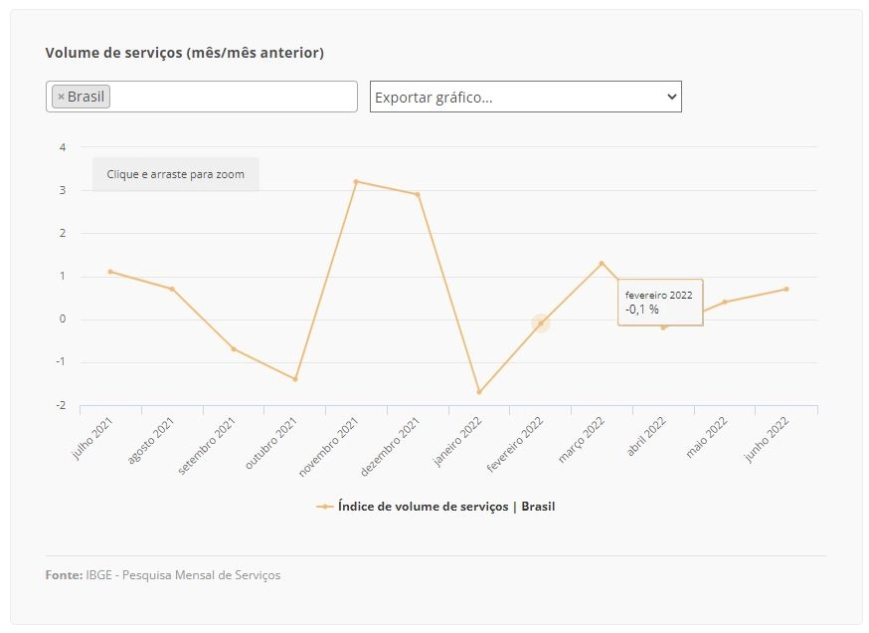Open the Exportar gráfico dropdown
Viewport: 869px width, 633px height.
click(525, 97)
